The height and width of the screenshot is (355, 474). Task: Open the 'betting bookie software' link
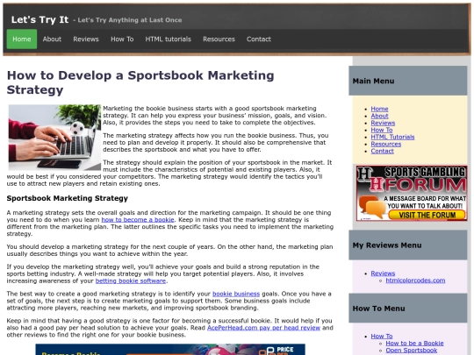point(131,280)
